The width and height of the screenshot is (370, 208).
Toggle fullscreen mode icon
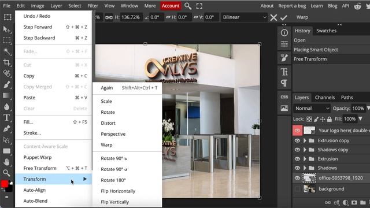tap(199, 6)
